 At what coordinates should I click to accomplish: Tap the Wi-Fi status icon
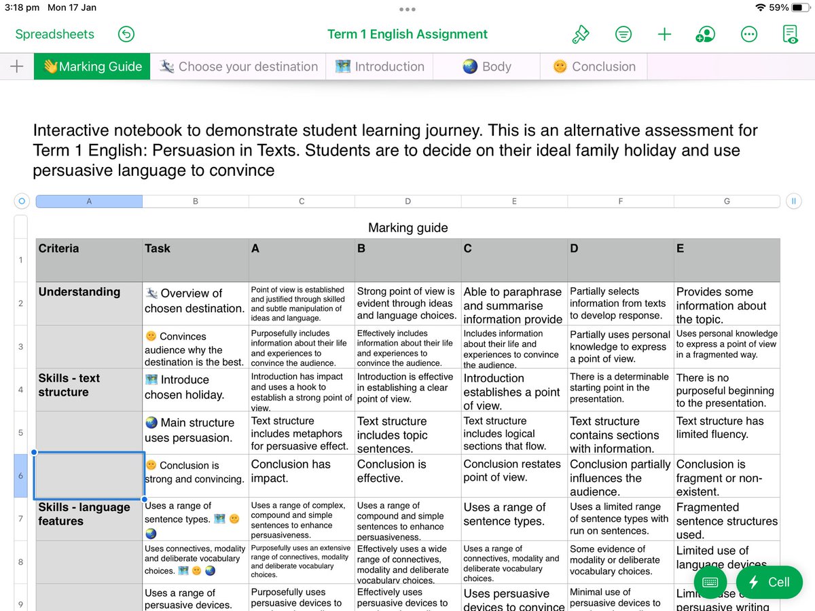point(761,7)
